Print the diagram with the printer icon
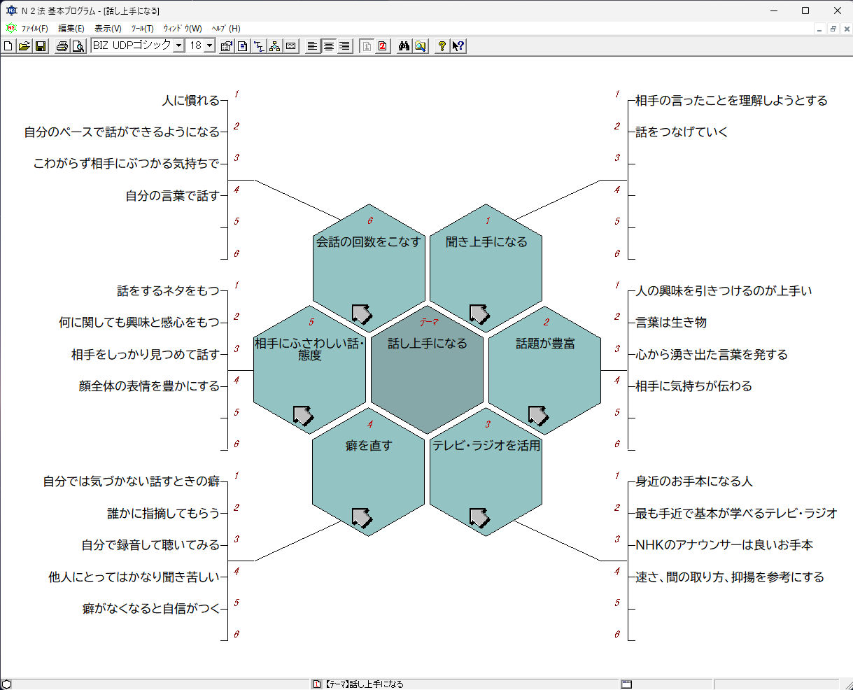 click(62, 46)
